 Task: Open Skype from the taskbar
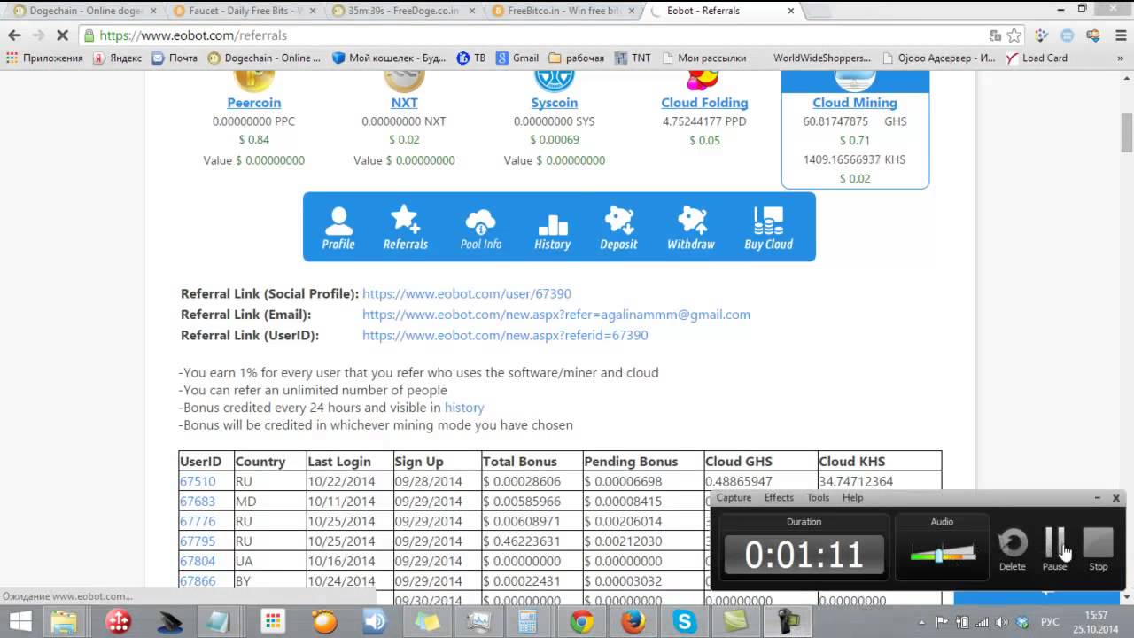(684, 622)
